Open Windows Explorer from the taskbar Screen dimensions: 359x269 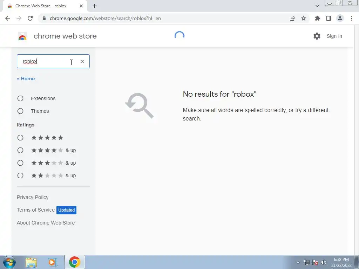31,262
